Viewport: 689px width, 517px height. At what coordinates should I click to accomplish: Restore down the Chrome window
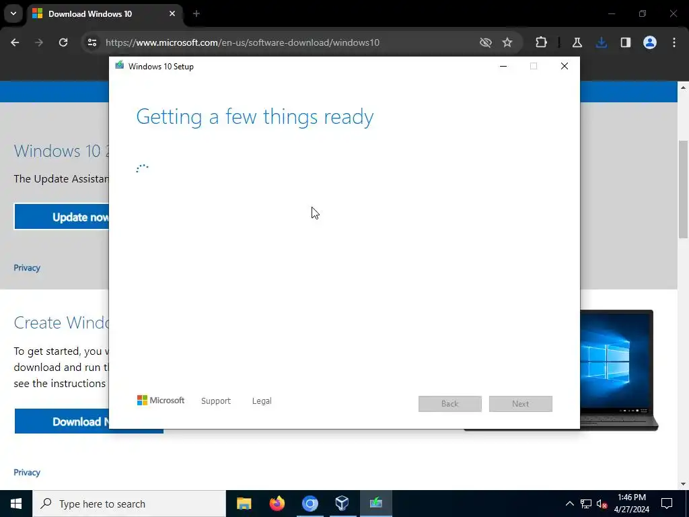pyautogui.click(x=643, y=13)
